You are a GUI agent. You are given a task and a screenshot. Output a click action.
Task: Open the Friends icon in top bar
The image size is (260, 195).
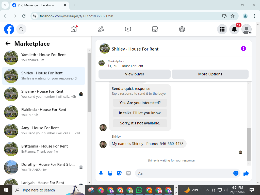point(101,29)
